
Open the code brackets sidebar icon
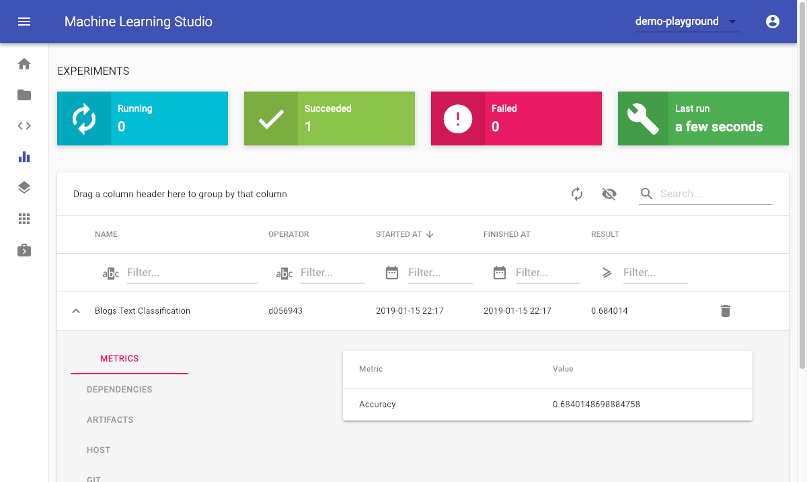pos(24,126)
